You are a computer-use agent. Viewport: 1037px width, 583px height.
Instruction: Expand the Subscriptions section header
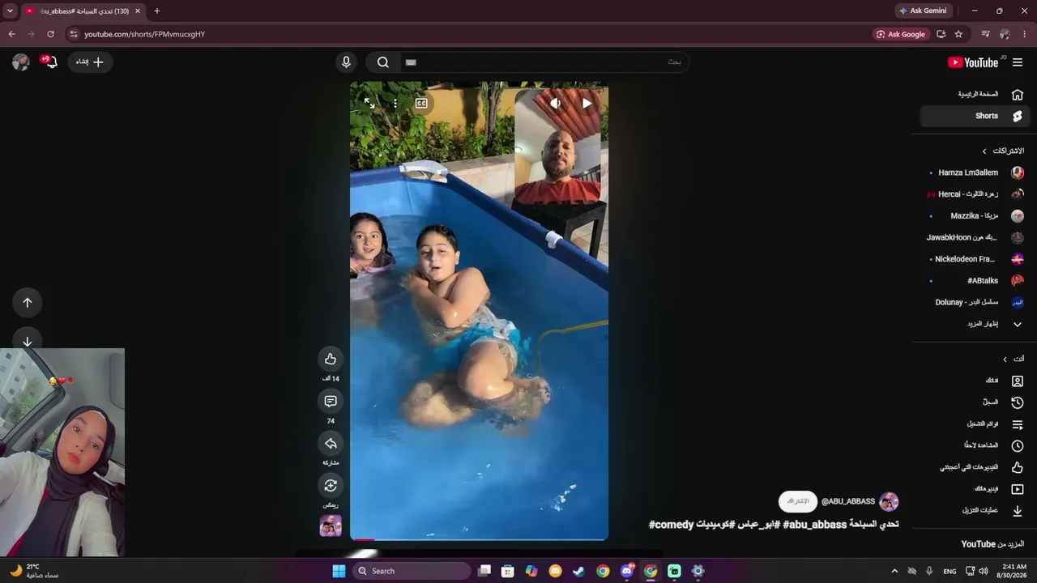(1003, 151)
